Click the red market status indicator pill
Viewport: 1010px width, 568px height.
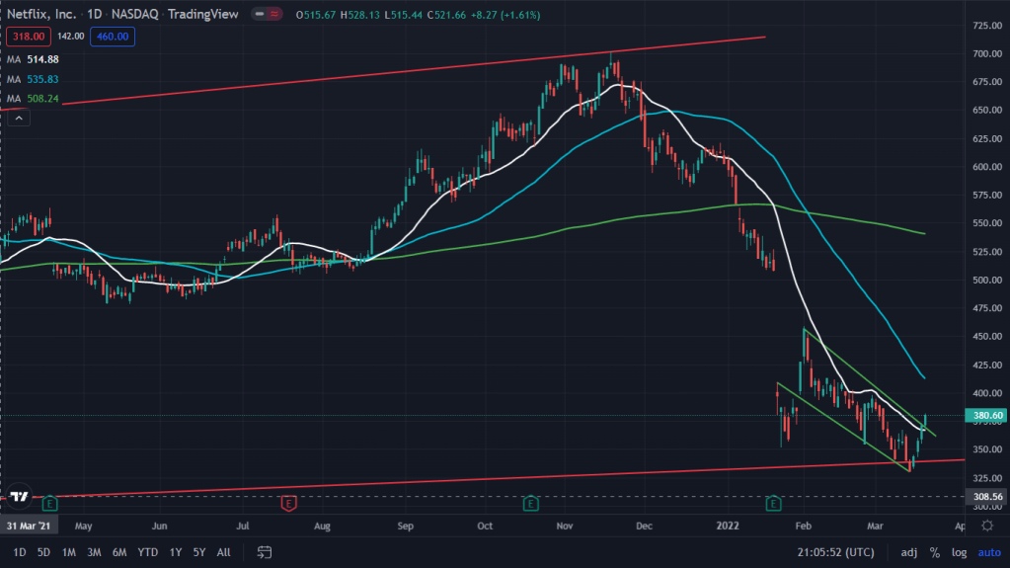265,15
